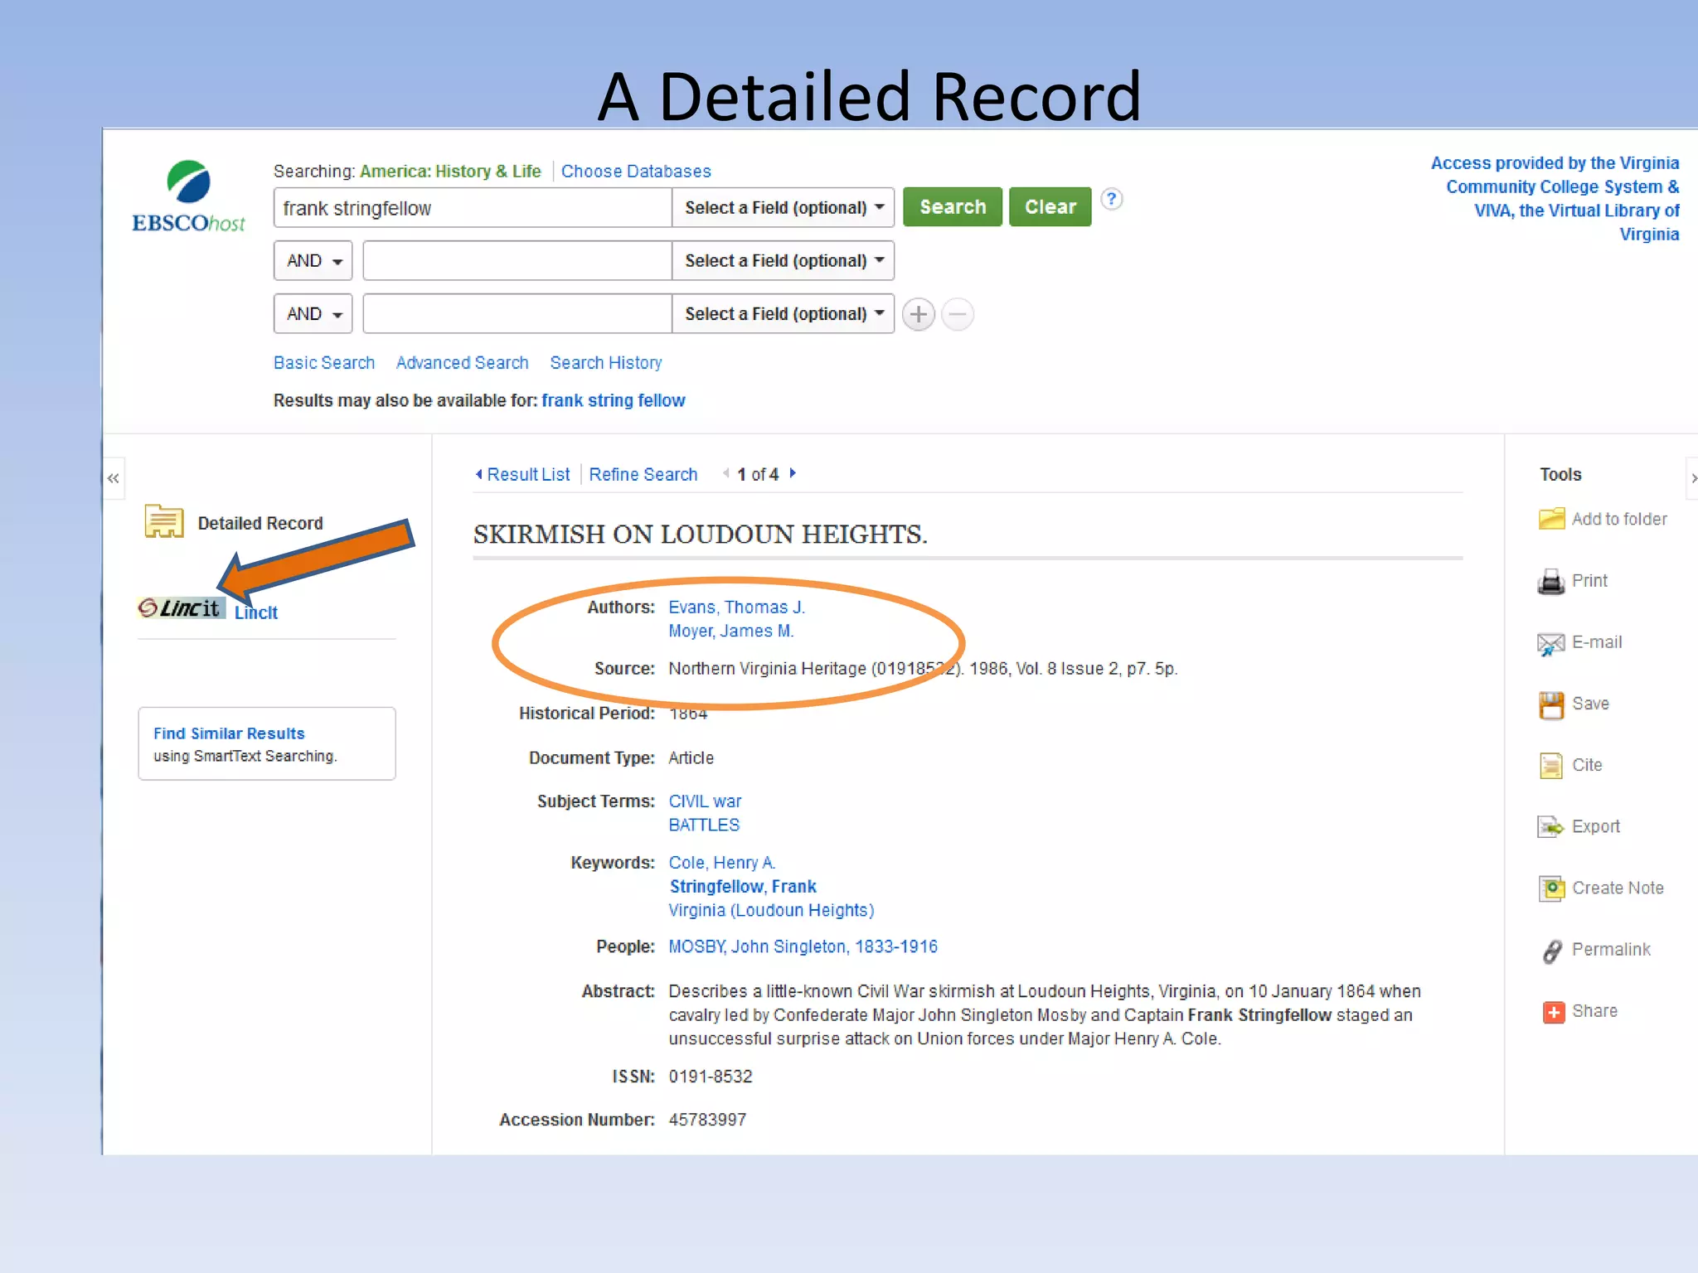Expand third row Select a Field dropdown
The image size is (1698, 1273).
(783, 314)
